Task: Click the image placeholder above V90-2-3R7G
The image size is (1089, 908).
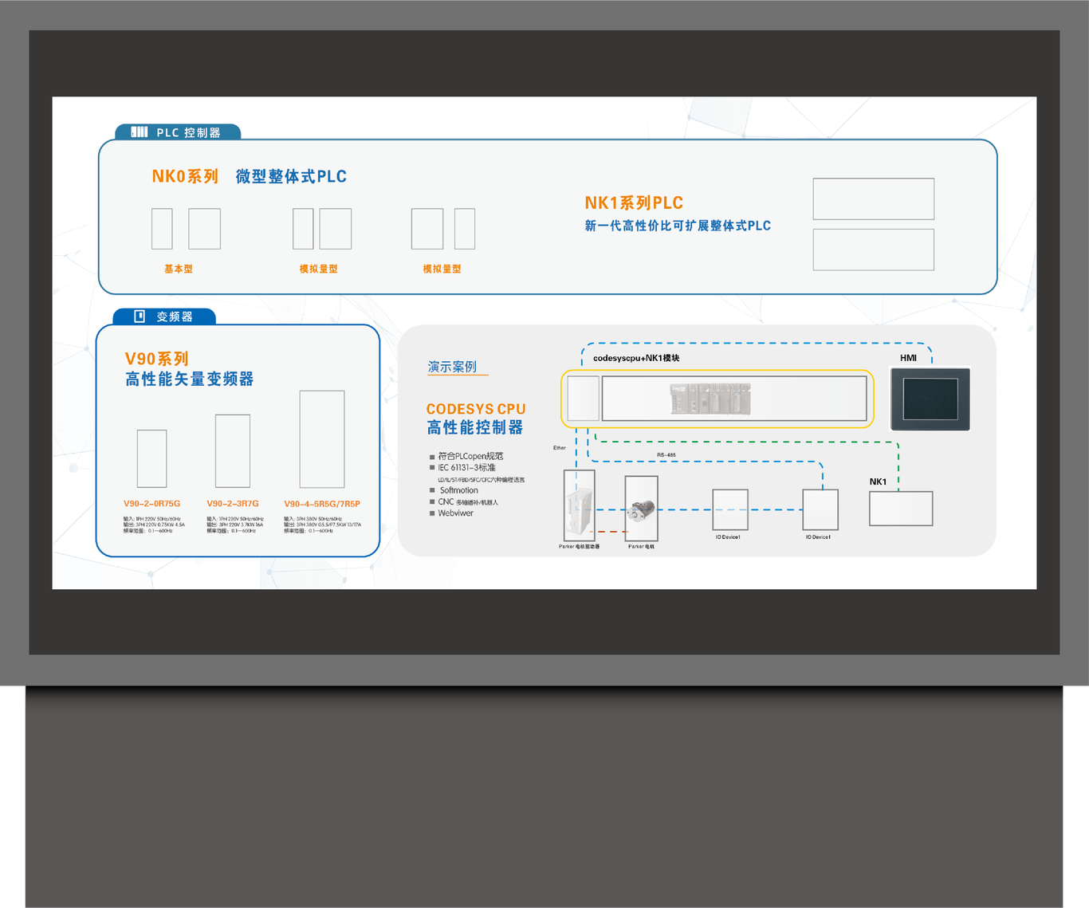Action: point(233,450)
